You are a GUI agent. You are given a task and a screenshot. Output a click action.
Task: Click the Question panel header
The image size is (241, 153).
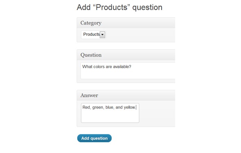point(91,55)
